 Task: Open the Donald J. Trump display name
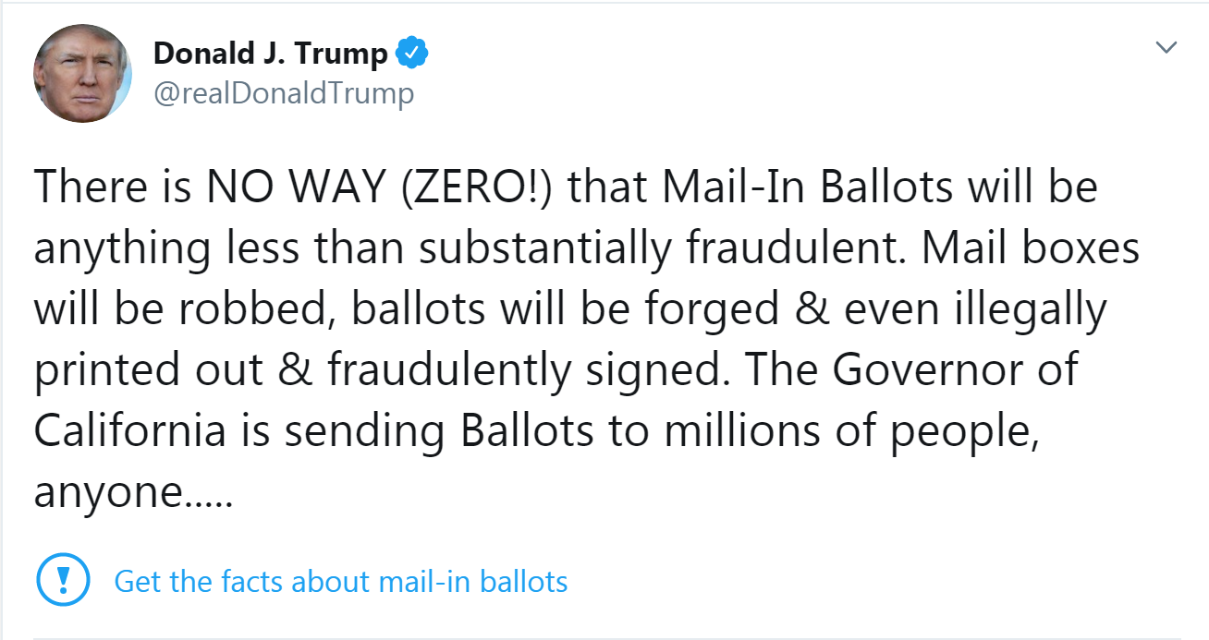click(270, 54)
